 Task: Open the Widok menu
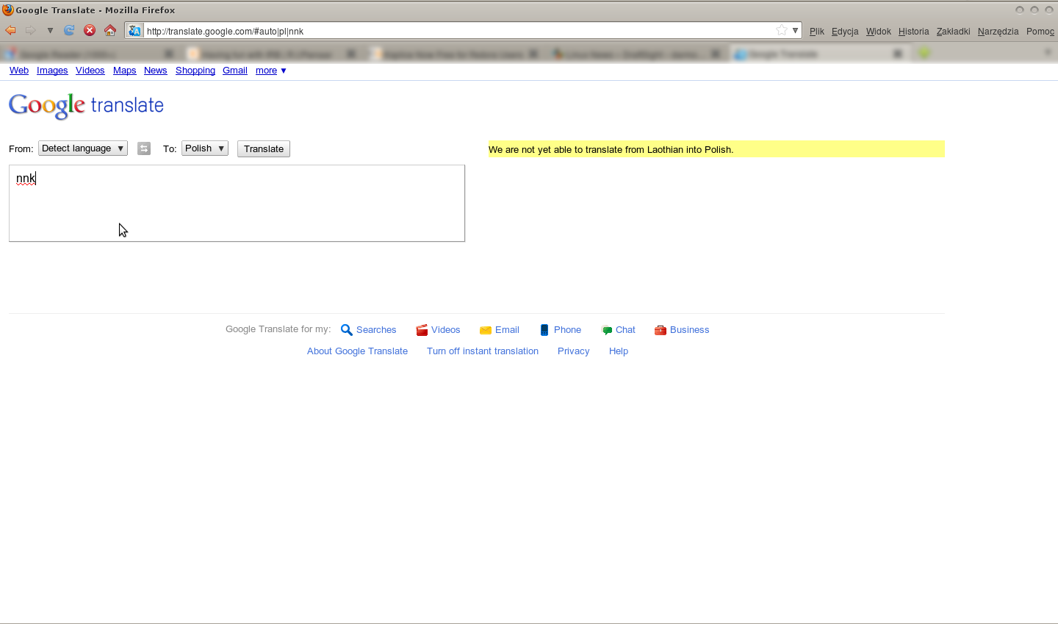tap(878, 32)
